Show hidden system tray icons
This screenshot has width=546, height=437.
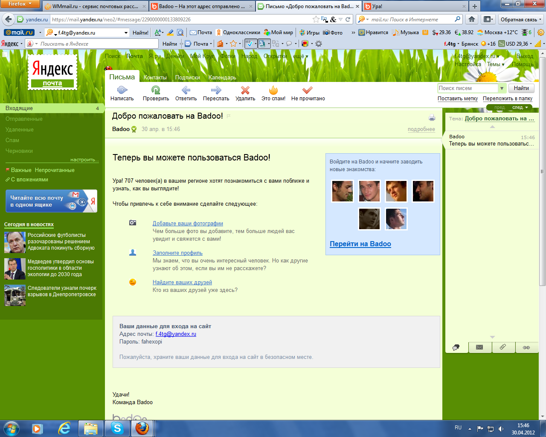tap(470, 428)
